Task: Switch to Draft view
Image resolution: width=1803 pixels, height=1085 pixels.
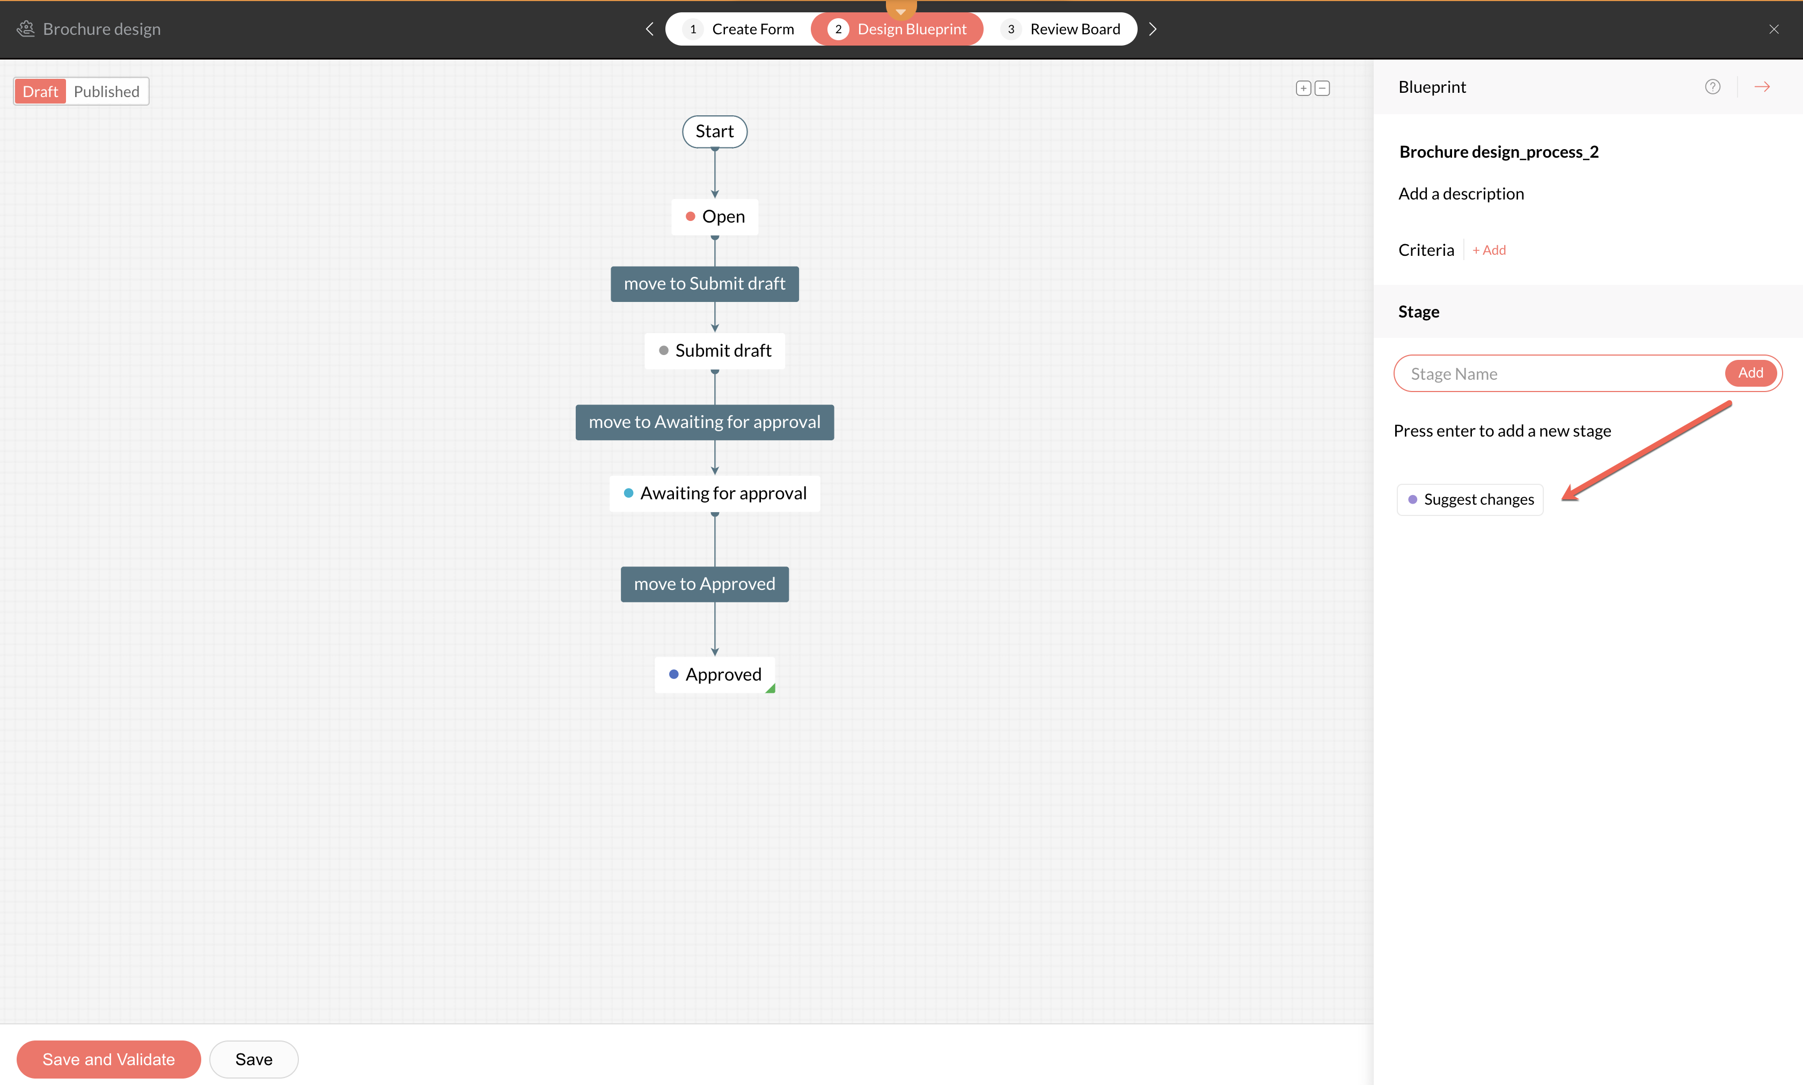Action: coord(40,91)
